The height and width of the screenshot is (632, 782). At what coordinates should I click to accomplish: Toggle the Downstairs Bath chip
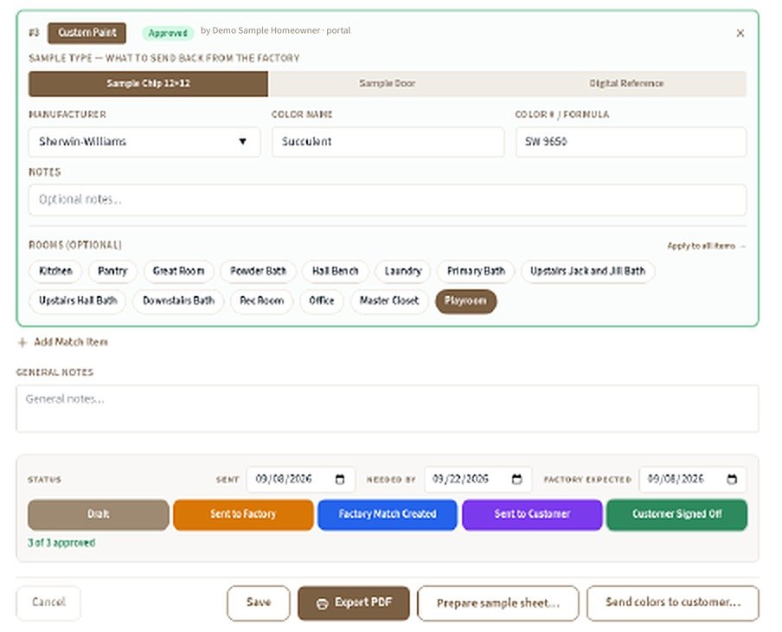click(x=178, y=301)
